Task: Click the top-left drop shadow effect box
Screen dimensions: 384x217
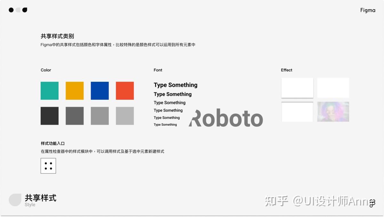Action: click(297, 88)
